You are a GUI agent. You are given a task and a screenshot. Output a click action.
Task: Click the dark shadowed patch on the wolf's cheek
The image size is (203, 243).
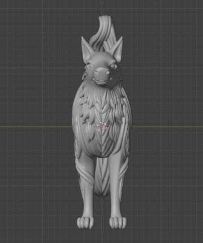(x=114, y=78)
